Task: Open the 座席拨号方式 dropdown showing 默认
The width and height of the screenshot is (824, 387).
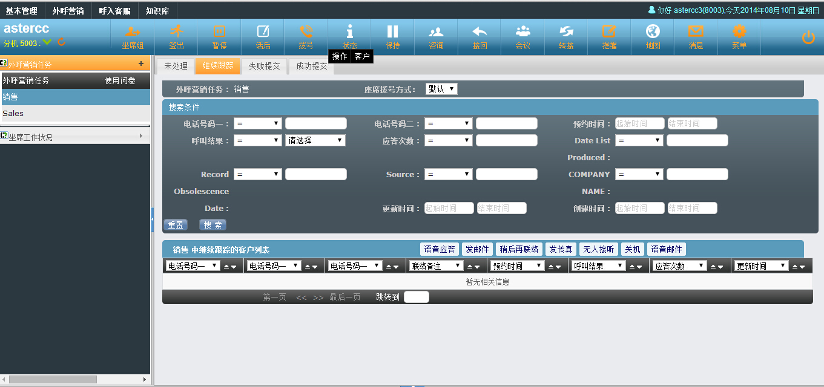Action: tap(441, 89)
